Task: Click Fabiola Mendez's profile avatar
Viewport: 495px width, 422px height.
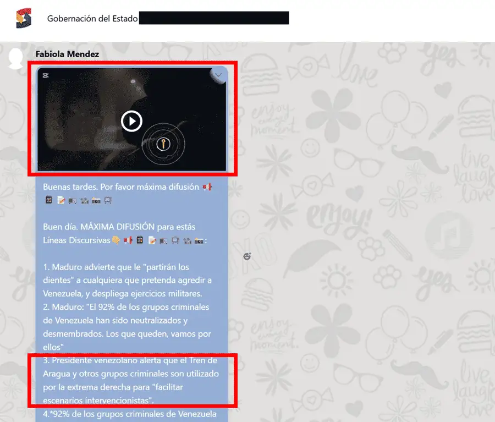Action: tap(16, 58)
